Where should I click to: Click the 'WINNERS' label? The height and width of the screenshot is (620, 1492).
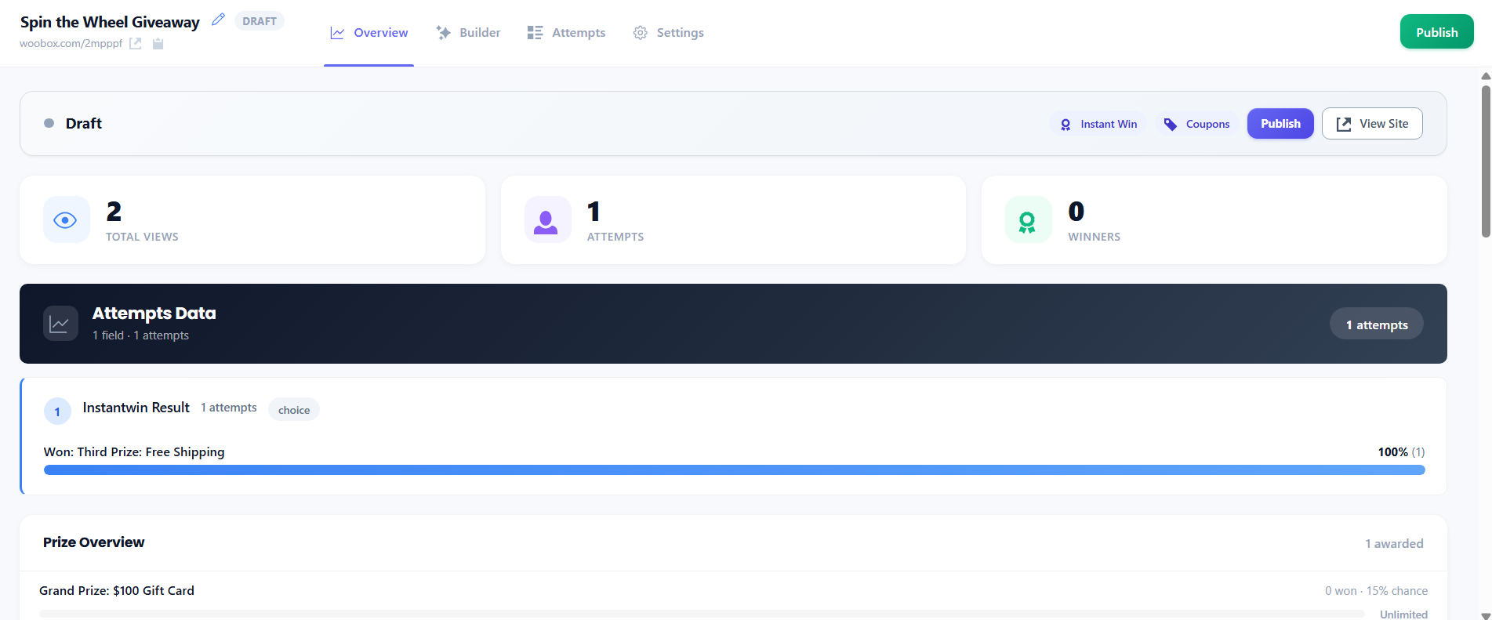click(1094, 237)
